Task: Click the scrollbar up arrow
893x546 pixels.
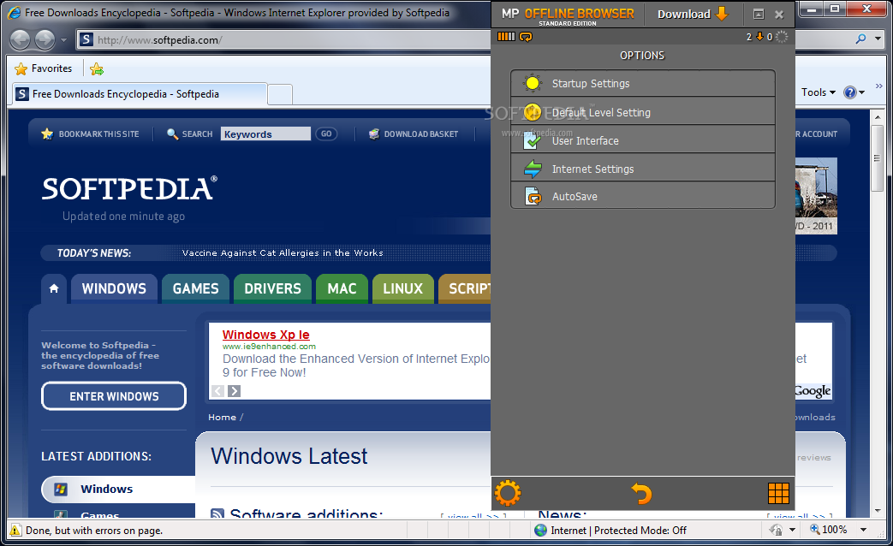Action: tap(878, 116)
